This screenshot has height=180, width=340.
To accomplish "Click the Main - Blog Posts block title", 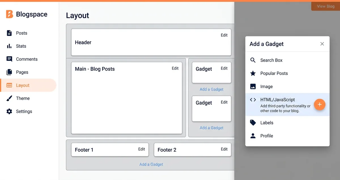I will (x=95, y=69).
